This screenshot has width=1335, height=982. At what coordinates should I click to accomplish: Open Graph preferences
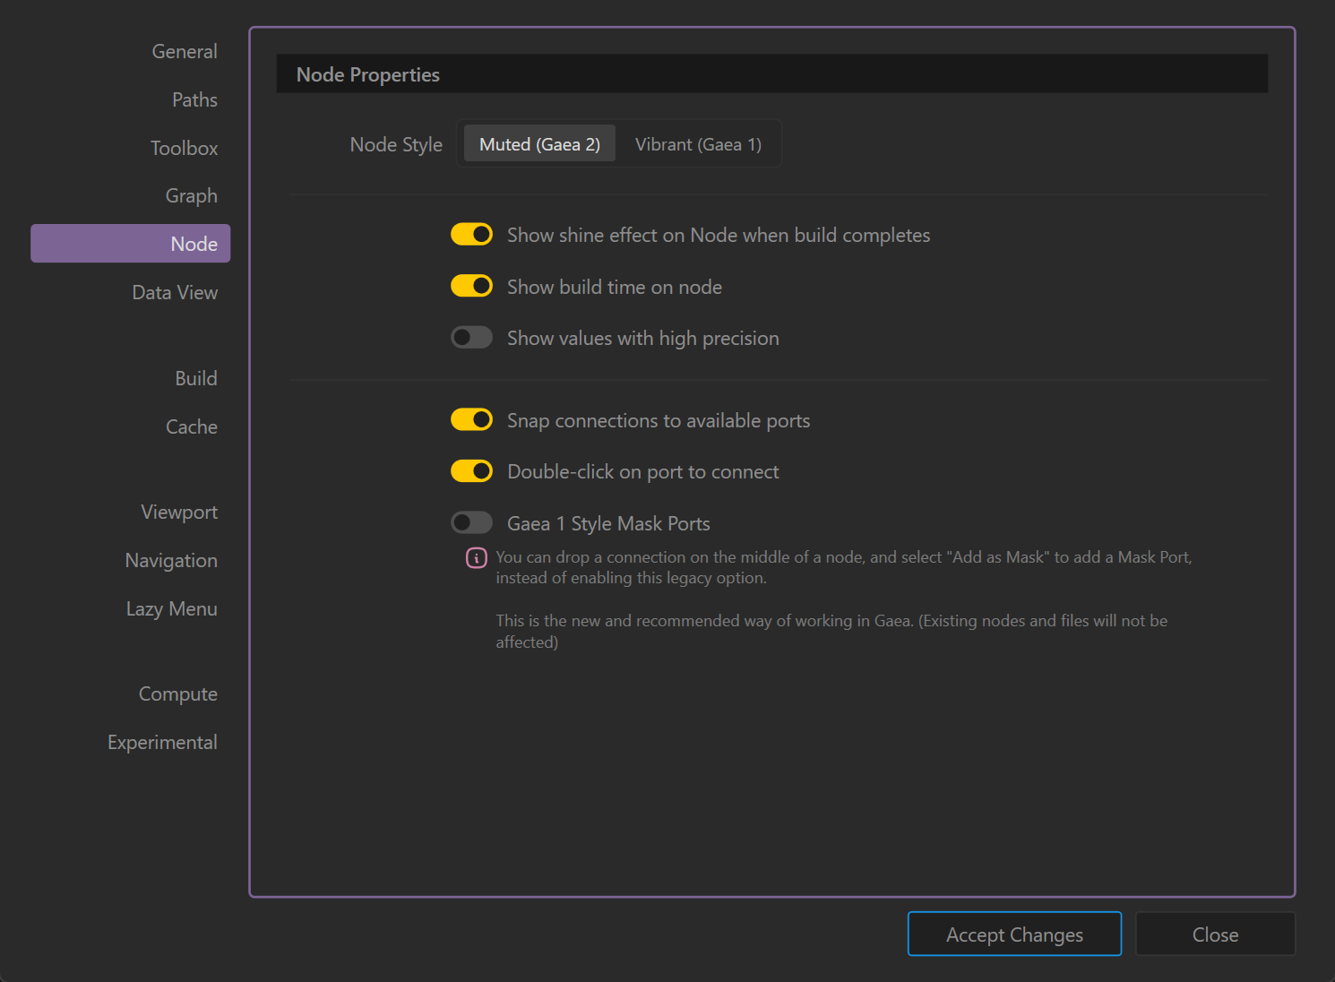click(191, 196)
